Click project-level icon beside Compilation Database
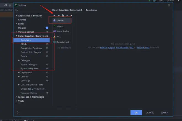Viewport: 182px width, 121px height. pyautogui.click(x=47, y=48)
